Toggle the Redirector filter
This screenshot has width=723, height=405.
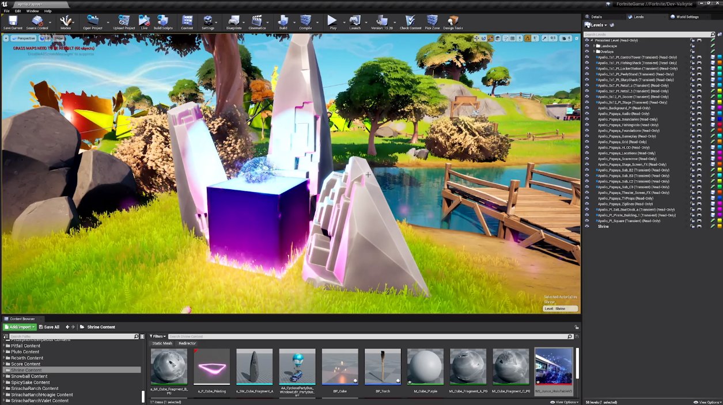point(187,343)
